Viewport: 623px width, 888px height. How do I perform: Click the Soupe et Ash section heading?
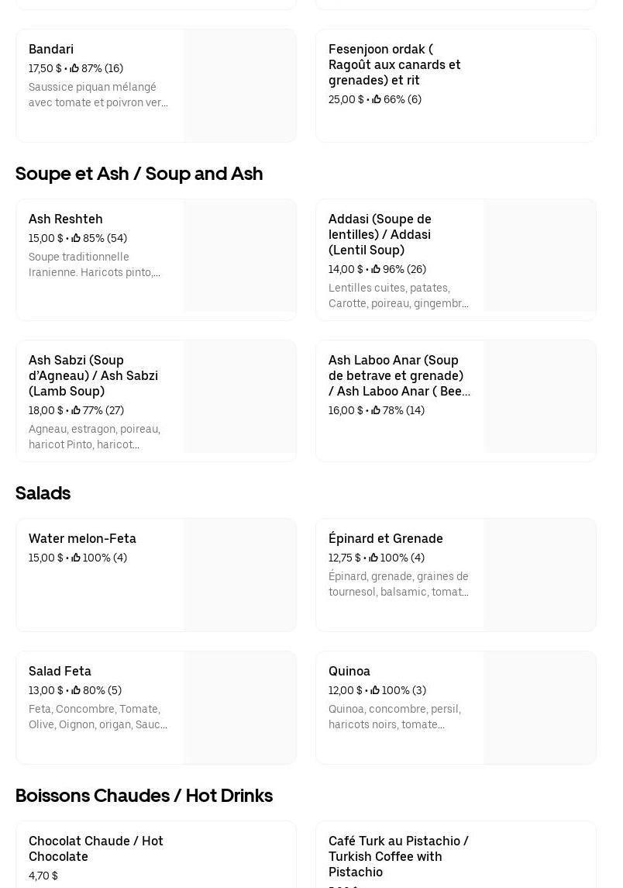tap(139, 174)
